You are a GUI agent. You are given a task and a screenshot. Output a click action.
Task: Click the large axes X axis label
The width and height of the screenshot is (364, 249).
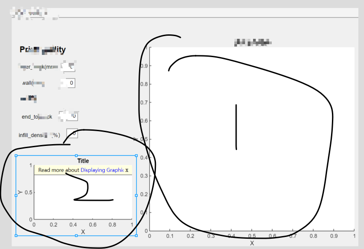pyautogui.click(x=252, y=243)
